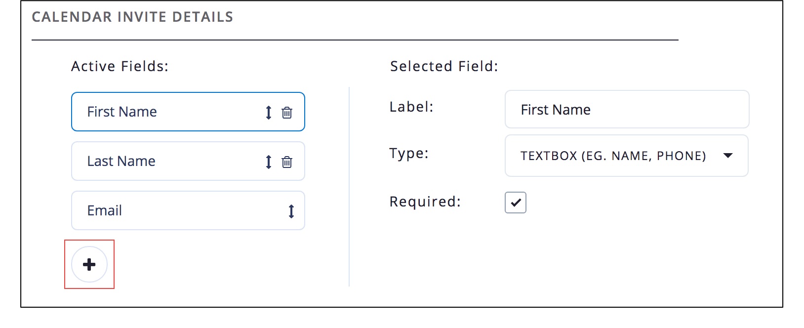Click the vertical divider between panels
The width and height of the screenshot is (804, 328).
click(349, 187)
